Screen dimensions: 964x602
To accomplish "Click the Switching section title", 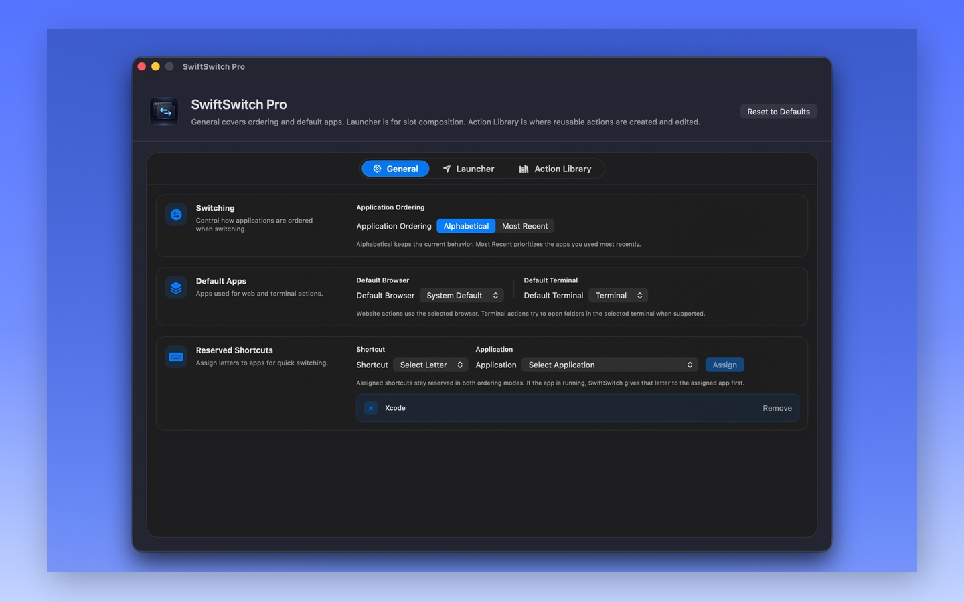I will [x=215, y=208].
